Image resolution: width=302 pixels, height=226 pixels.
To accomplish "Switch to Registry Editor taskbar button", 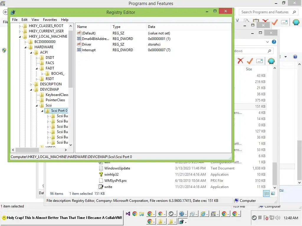I will tap(183, 222).
